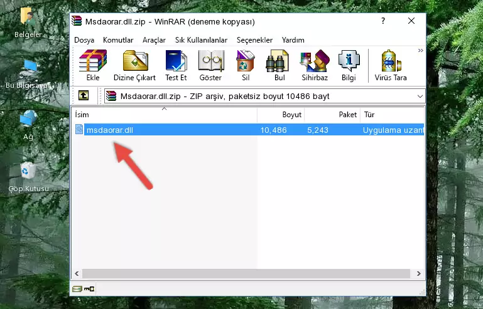Click the left arrow of horizontal scrollbar
The image size is (483, 309).
(77, 273)
